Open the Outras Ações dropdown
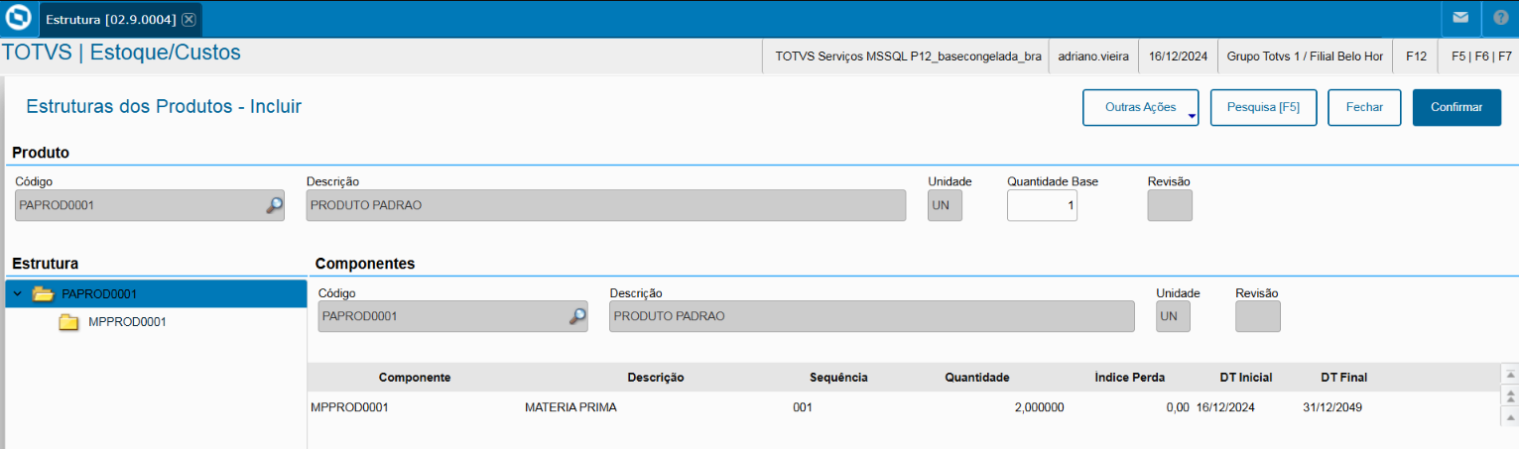The height and width of the screenshot is (449, 1519). [x=1141, y=107]
